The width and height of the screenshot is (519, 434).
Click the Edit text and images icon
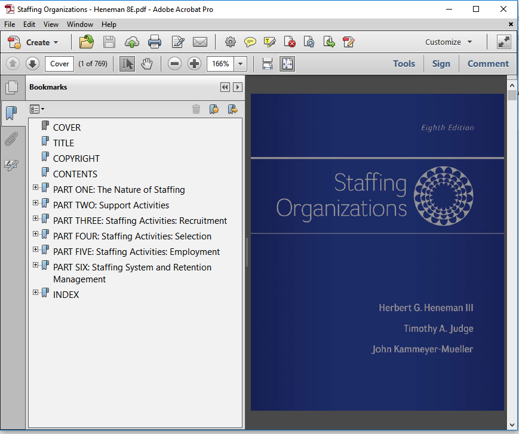point(178,42)
